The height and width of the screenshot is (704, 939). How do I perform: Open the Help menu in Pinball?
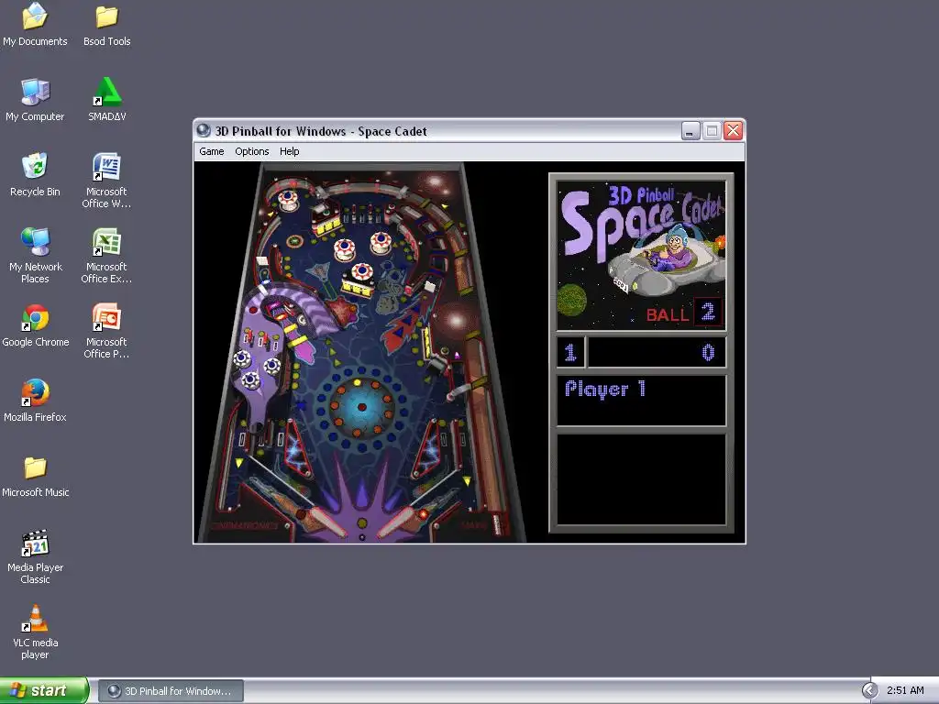tap(289, 151)
